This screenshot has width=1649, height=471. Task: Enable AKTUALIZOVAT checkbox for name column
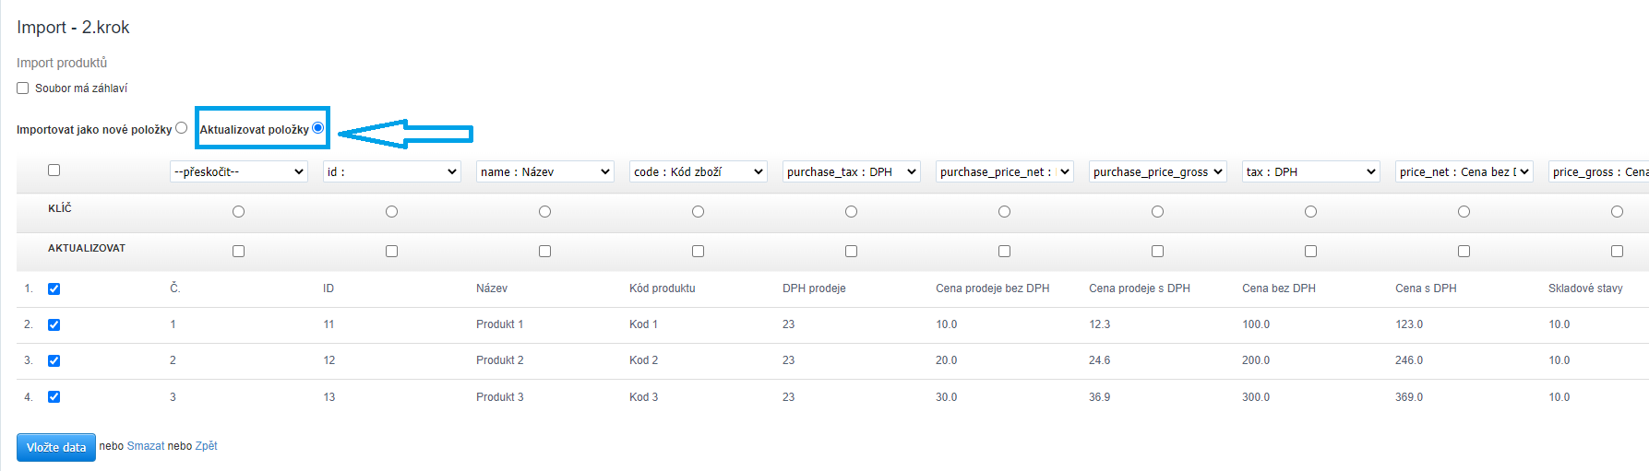[x=545, y=252]
